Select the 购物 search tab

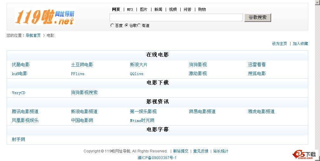pos(202,10)
